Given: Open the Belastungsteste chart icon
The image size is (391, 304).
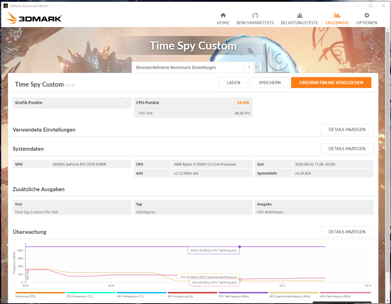Looking at the screenshot, I should tap(300, 15).
